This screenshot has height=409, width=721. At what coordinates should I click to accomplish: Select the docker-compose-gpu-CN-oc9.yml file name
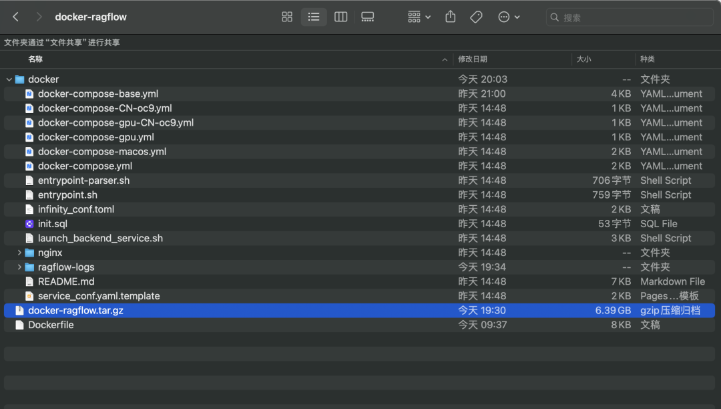116,123
